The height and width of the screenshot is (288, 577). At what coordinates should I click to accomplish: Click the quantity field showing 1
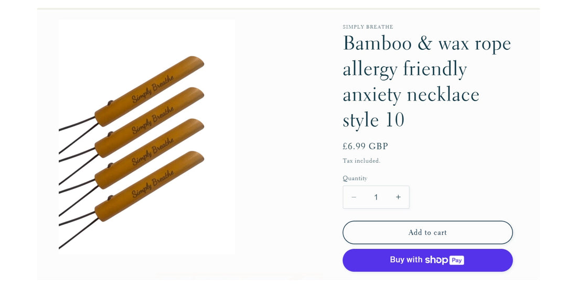coord(376,197)
